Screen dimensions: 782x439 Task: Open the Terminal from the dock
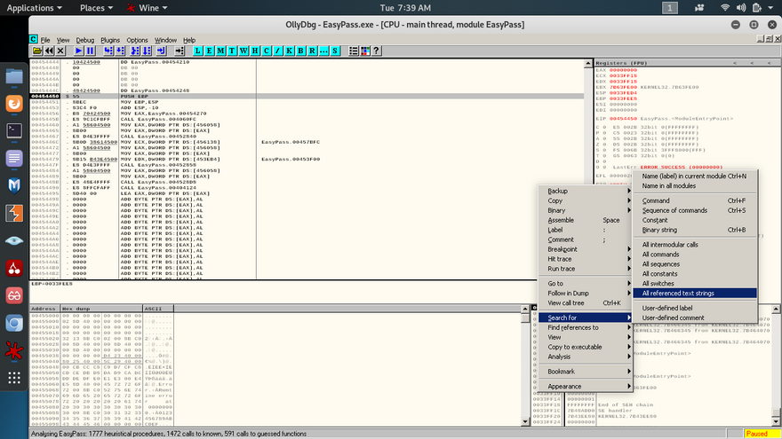coord(14,131)
